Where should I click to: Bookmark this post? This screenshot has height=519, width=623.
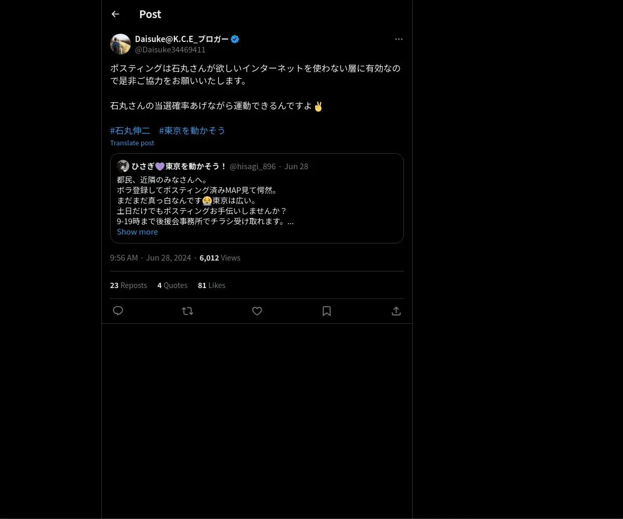327,311
